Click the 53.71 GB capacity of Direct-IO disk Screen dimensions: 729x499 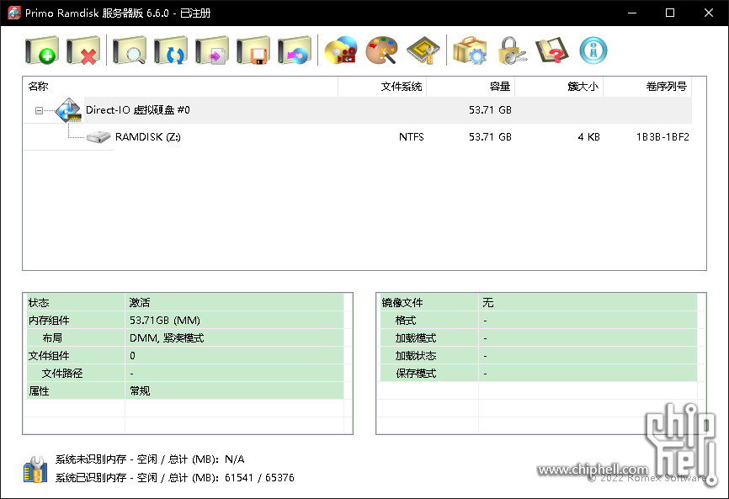tap(490, 110)
